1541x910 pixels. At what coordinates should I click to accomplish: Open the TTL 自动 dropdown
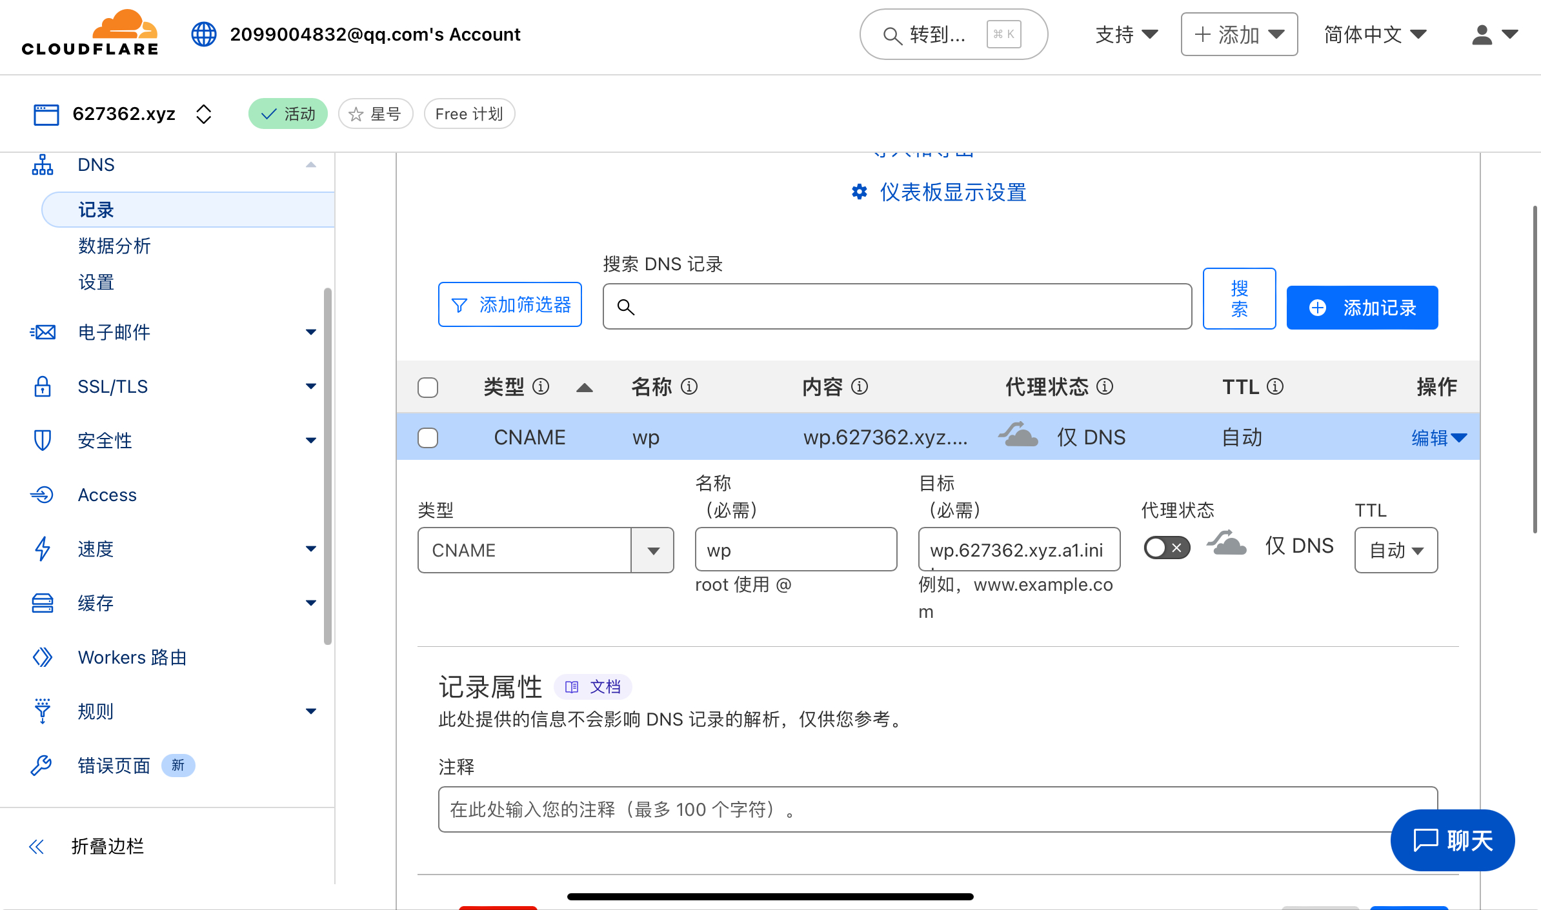click(1396, 550)
